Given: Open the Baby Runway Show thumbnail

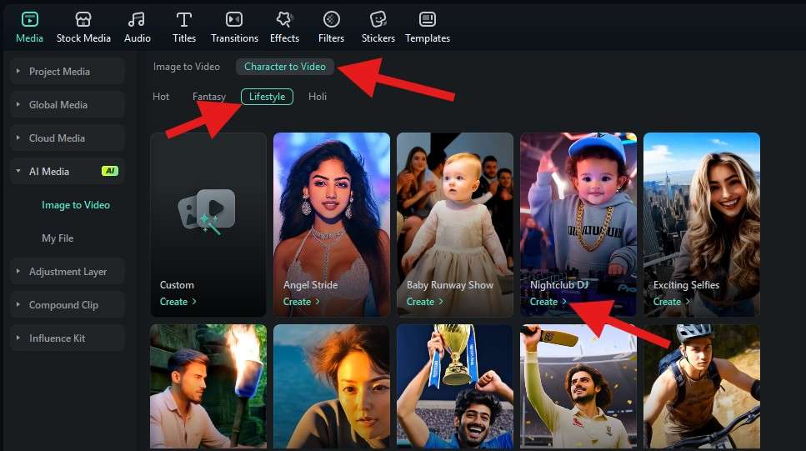Looking at the screenshot, I should [x=455, y=224].
